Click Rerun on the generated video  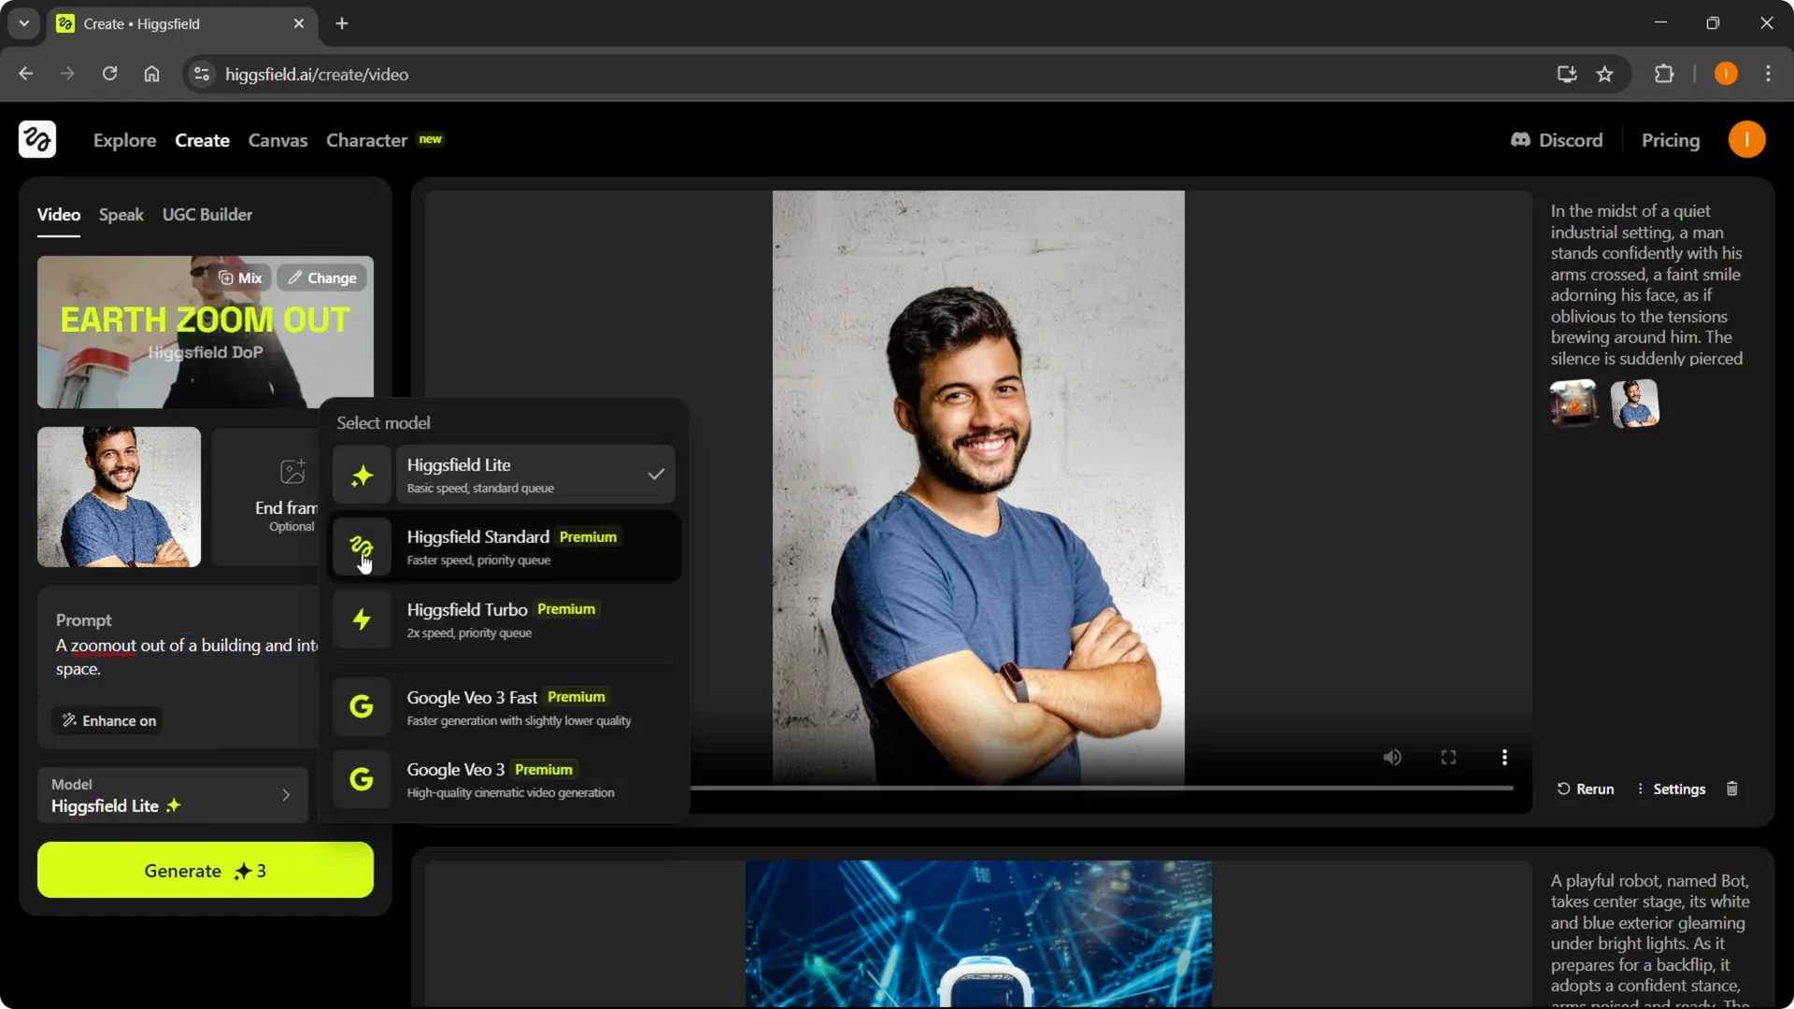1586,789
